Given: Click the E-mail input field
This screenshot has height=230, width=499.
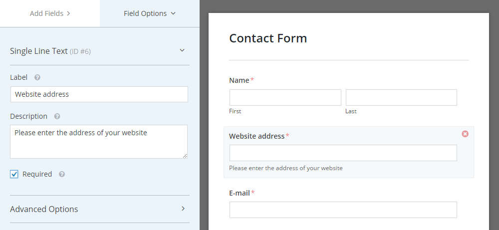Looking at the screenshot, I should coord(343,210).
